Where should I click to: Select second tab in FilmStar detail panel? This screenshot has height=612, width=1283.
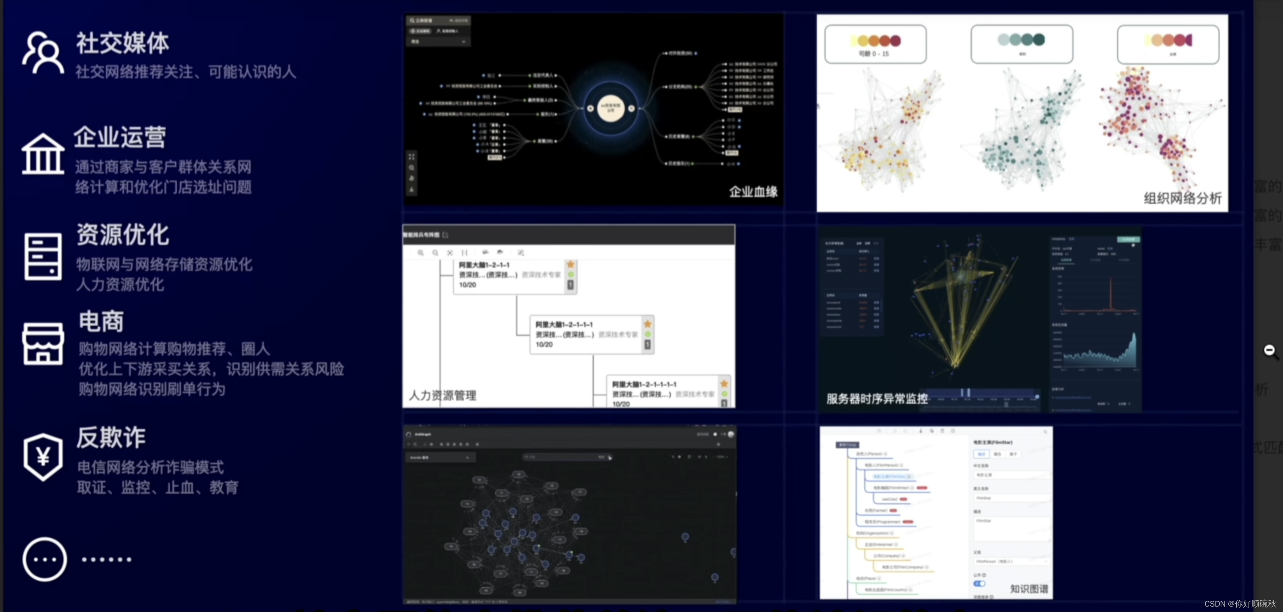point(997,454)
